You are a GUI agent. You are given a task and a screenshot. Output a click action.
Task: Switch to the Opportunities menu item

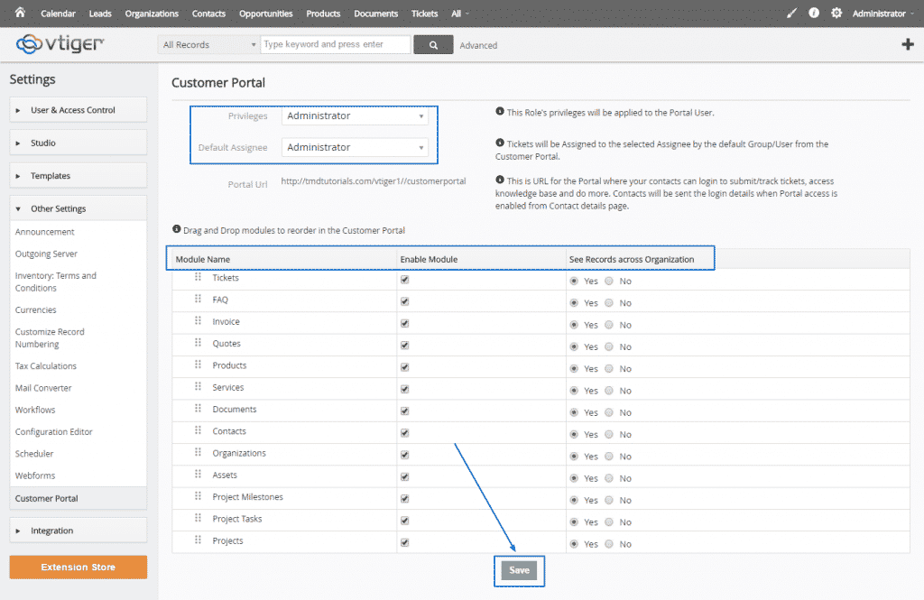(x=265, y=14)
